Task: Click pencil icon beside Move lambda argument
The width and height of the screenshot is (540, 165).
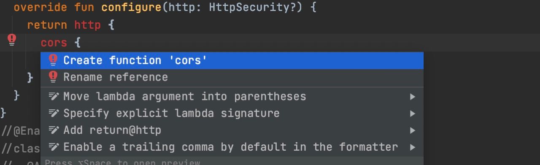Action: click(x=53, y=96)
